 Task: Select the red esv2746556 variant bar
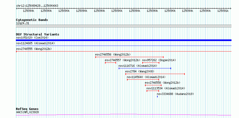[129, 57]
